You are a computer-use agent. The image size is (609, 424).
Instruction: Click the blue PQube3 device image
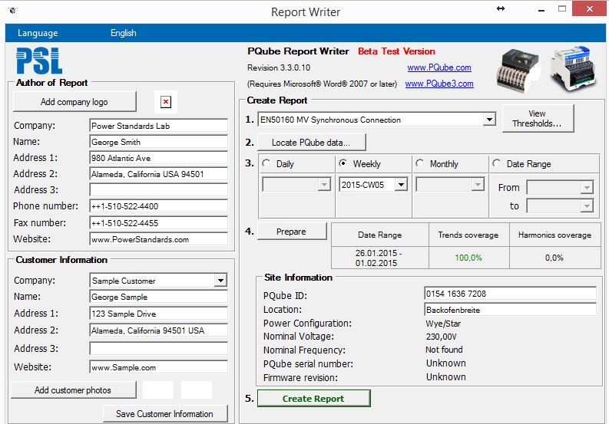point(573,67)
